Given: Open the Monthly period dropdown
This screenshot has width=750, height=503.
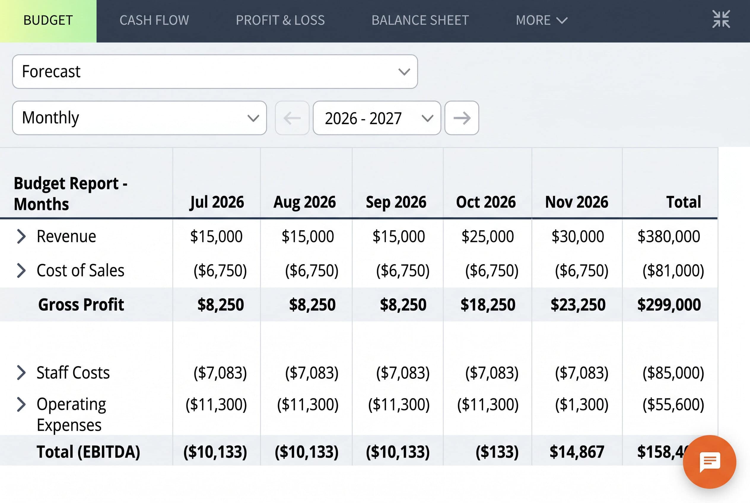Looking at the screenshot, I should 140,118.
